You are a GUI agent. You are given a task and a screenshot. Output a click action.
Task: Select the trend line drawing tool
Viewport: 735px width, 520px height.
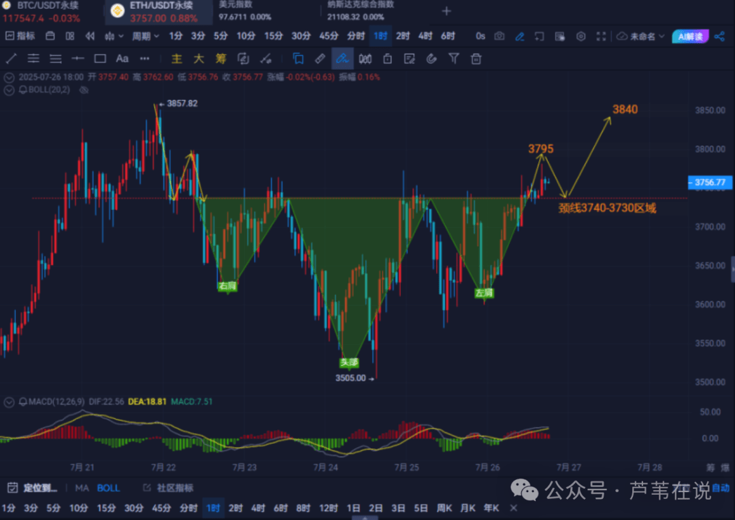click(11, 58)
